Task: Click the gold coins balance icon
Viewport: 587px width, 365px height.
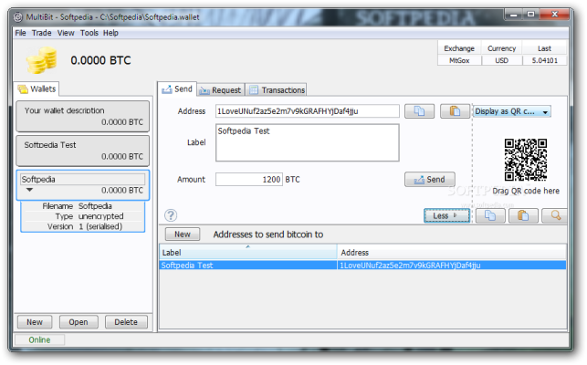Action: 42,60
